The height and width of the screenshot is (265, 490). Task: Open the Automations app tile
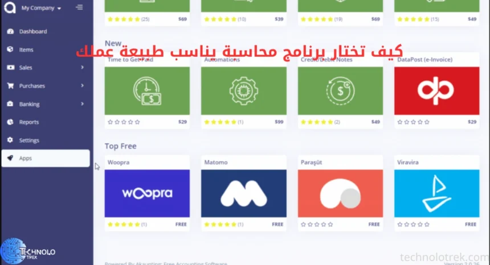[x=243, y=91]
